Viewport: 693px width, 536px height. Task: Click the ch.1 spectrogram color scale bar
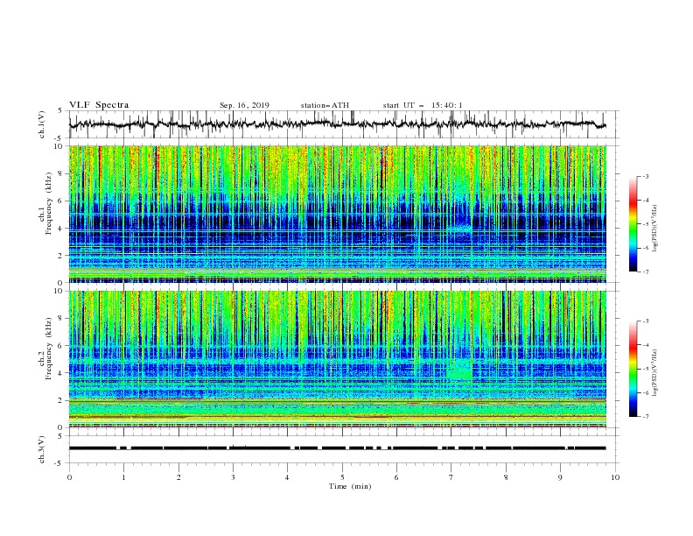633,223
